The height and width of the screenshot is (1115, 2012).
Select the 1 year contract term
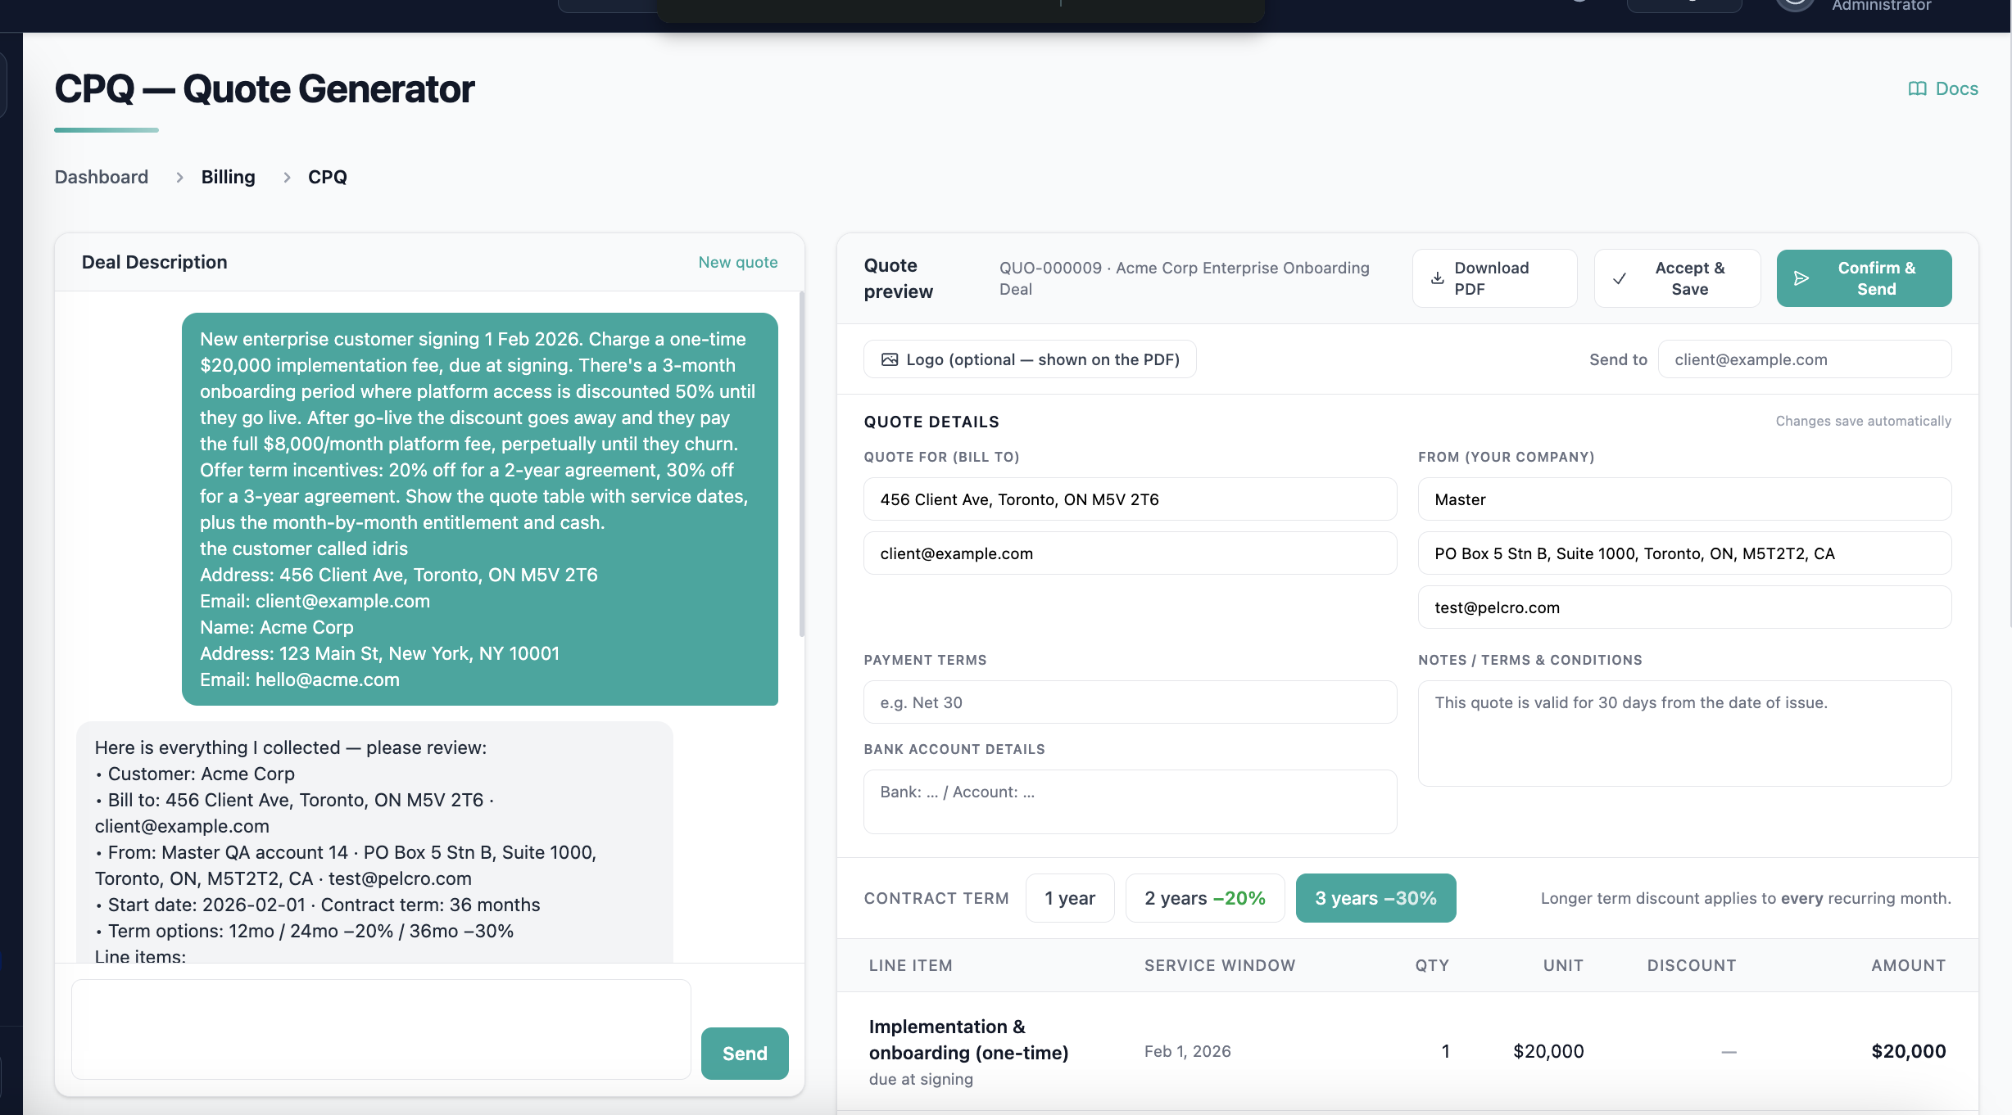[1070, 898]
